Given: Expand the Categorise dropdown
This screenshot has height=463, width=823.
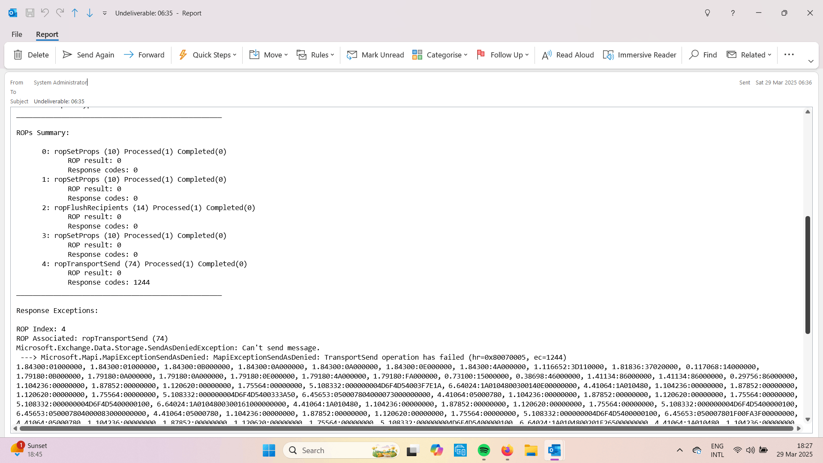Looking at the screenshot, I should click(466, 54).
